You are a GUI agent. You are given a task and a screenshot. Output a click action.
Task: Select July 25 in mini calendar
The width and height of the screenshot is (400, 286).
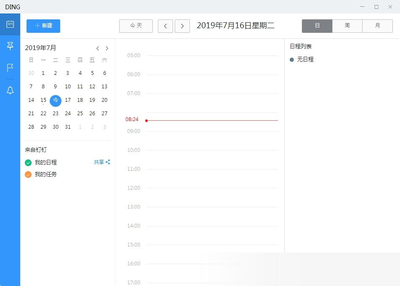click(x=80, y=114)
